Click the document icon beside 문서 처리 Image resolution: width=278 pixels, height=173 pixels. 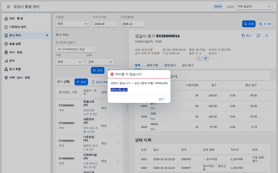coord(6,35)
